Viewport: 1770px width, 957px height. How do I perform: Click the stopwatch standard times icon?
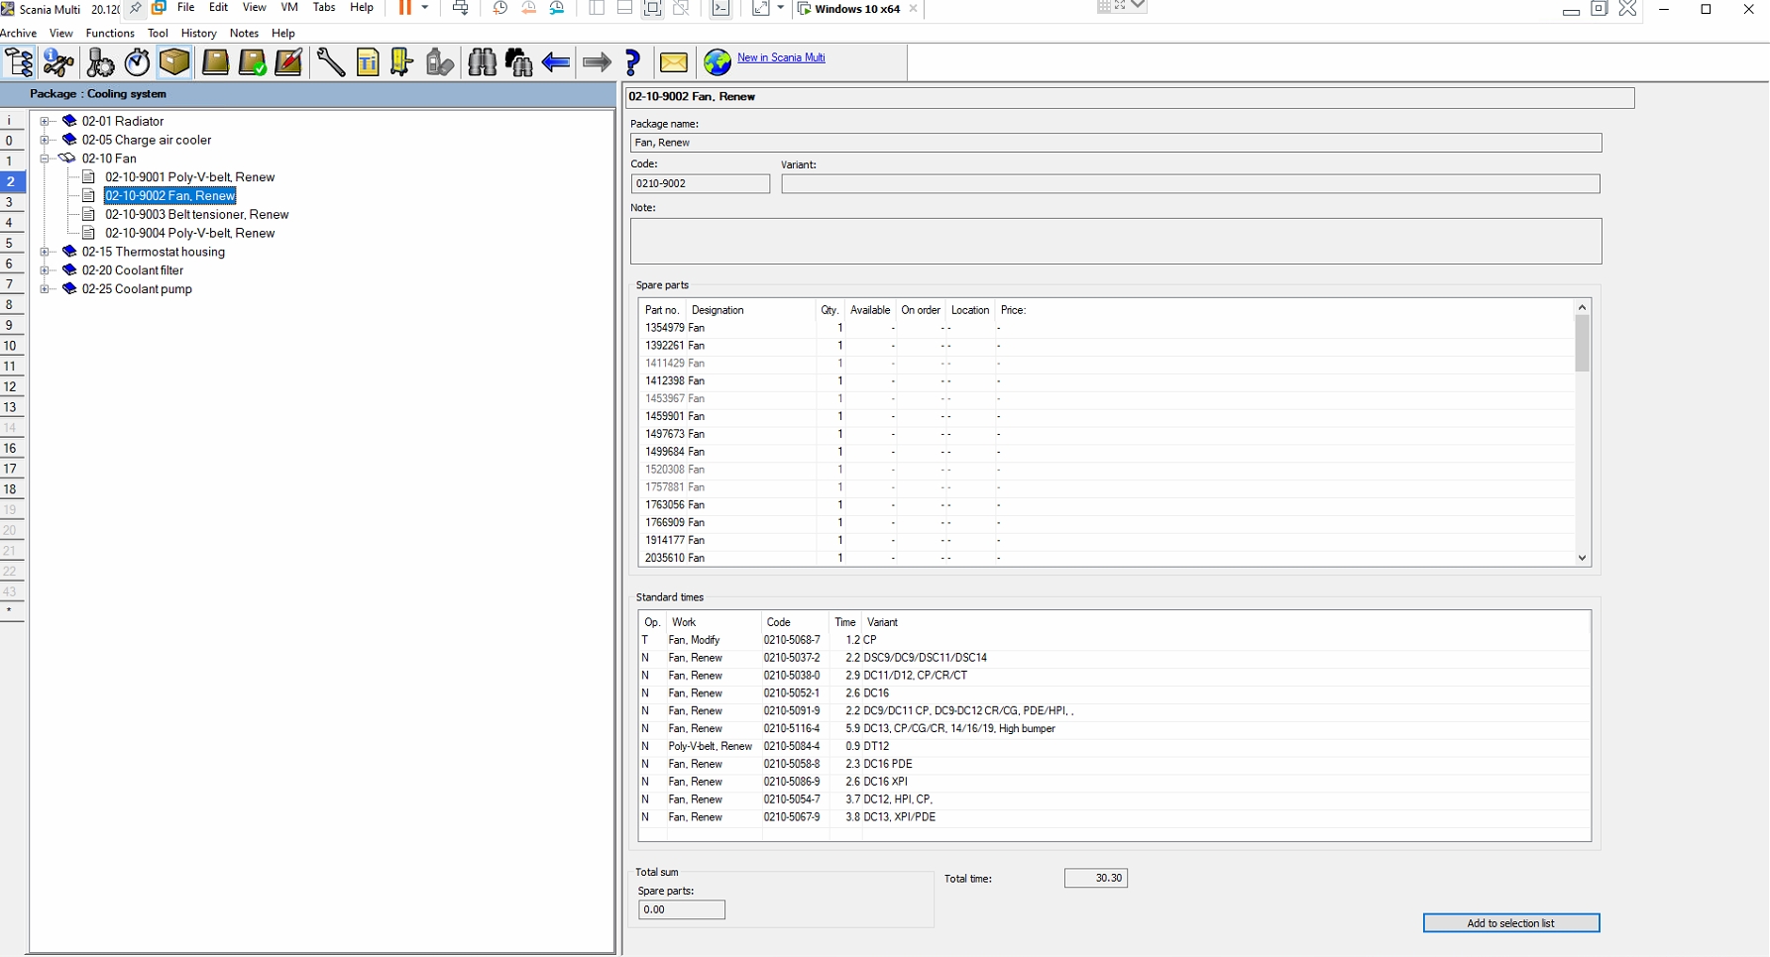tap(137, 62)
